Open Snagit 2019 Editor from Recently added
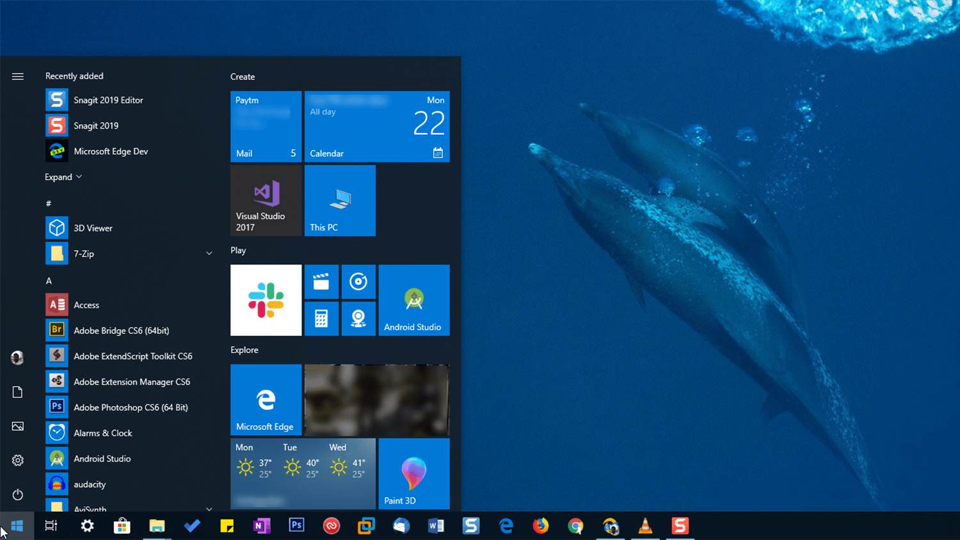Viewport: 960px width, 540px height. 108,100
